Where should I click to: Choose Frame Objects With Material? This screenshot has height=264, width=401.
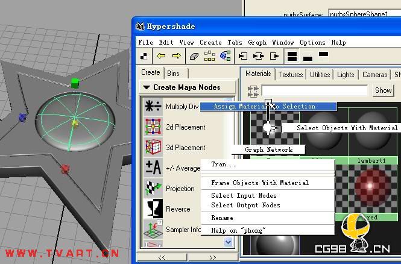[x=268, y=183]
